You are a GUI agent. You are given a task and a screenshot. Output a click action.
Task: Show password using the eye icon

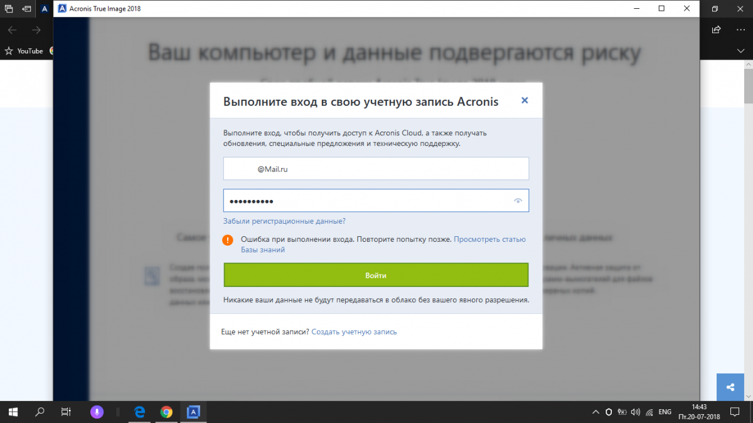pyautogui.click(x=518, y=201)
